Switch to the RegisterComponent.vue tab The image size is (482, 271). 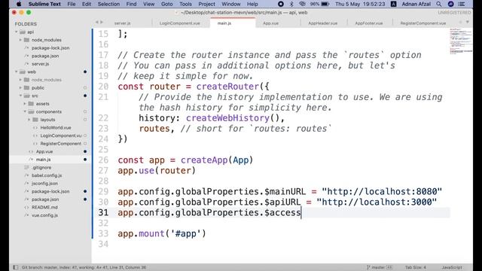point(423,23)
